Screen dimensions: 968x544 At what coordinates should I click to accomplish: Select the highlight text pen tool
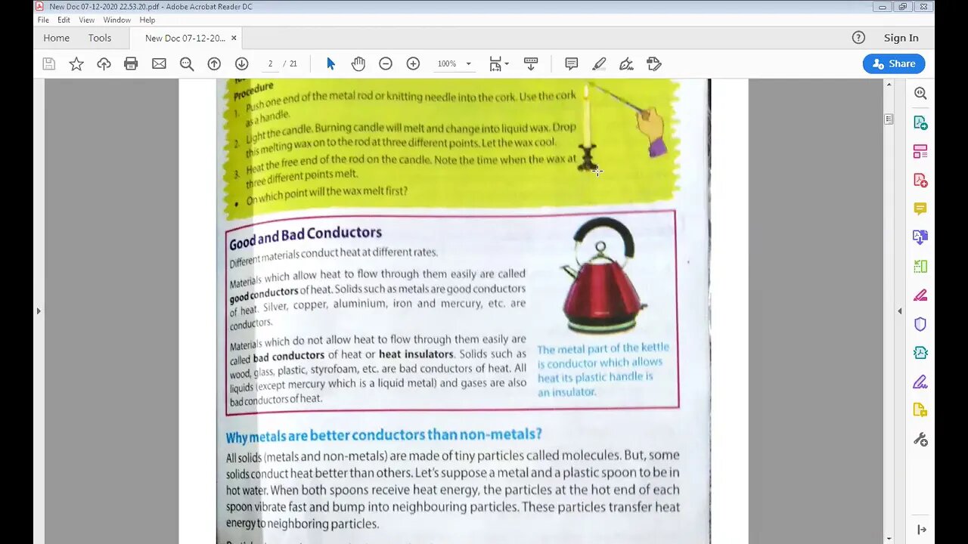pyautogui.click(x=599, y=64)
